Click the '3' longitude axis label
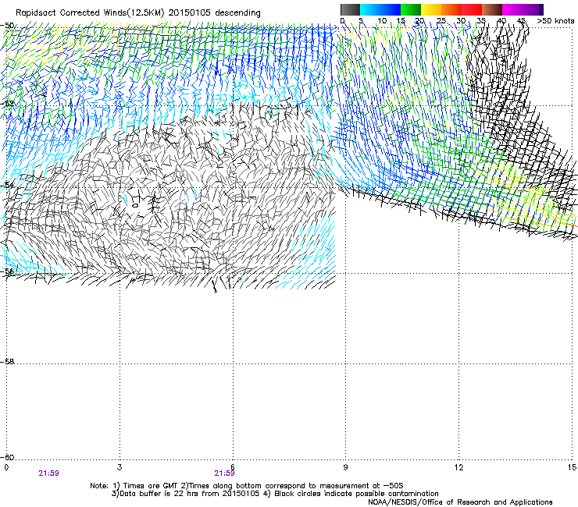This screenshot has height=507, width=578. coord(120,467)
